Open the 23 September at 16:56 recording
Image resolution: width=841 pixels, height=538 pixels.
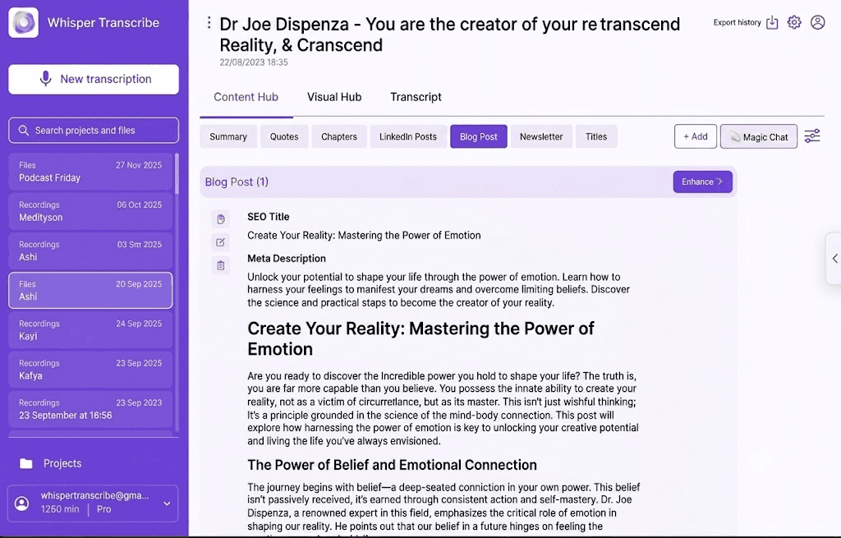90,409
